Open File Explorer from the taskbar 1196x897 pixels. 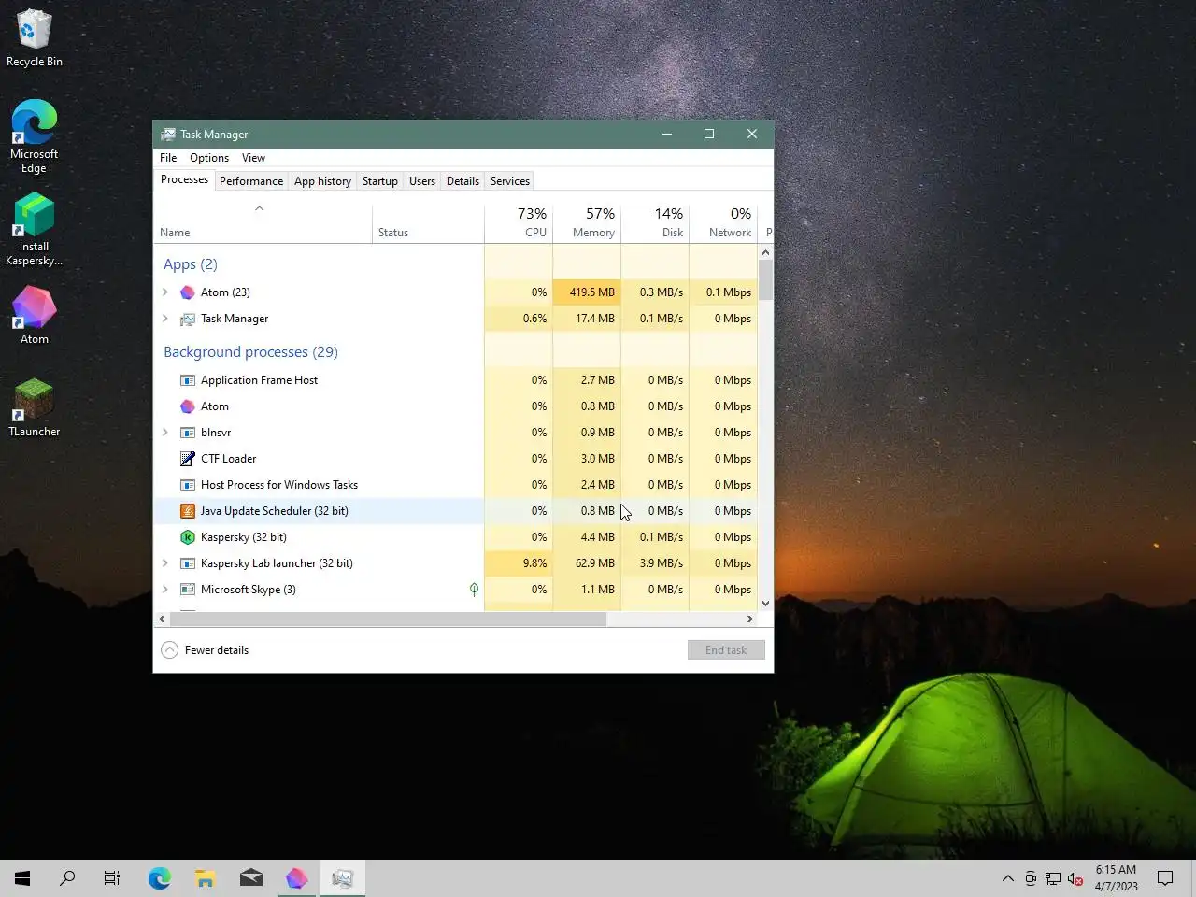click(x=206, y=878)
